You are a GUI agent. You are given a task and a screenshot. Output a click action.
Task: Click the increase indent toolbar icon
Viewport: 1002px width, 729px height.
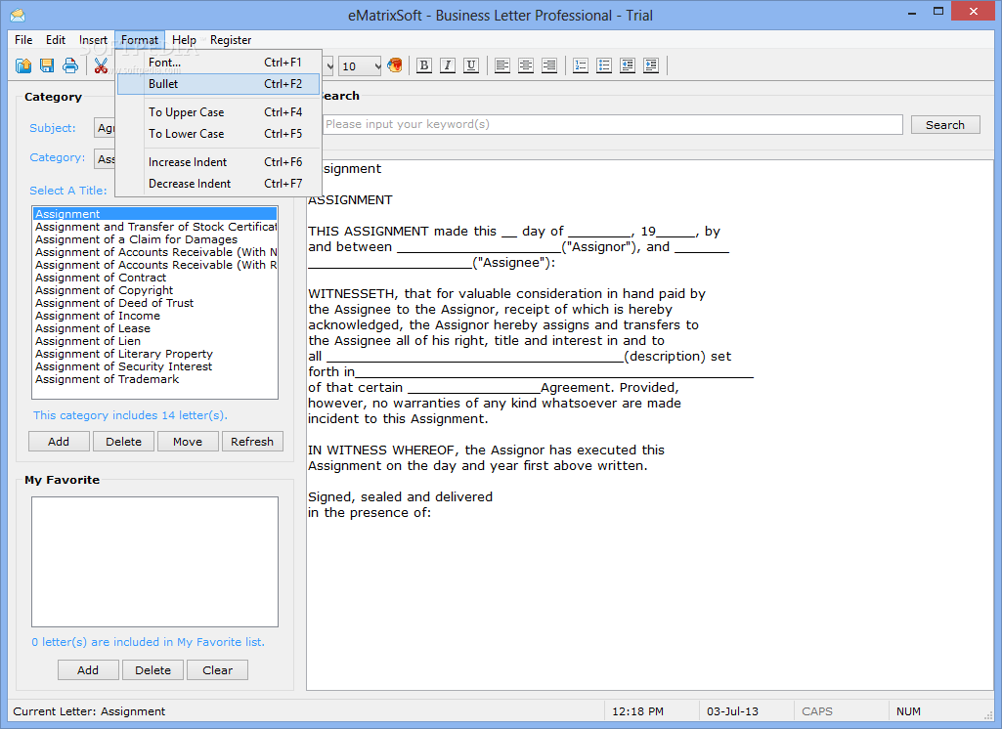651,65
